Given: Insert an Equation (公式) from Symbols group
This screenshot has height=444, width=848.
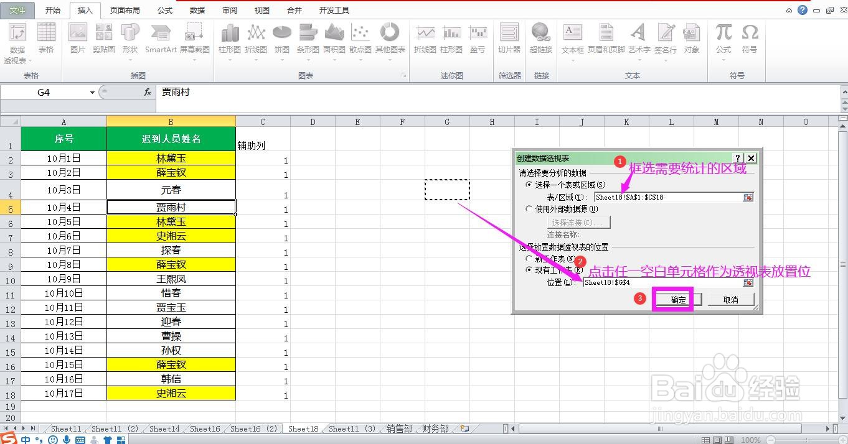Looking at the screenshot, I should tap(723, 42).
